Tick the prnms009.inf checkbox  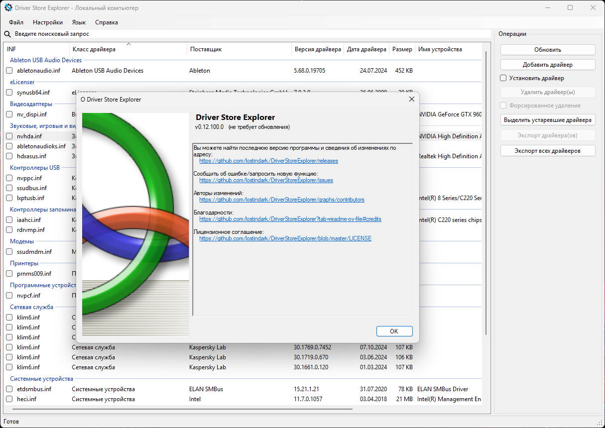[9, 274]
